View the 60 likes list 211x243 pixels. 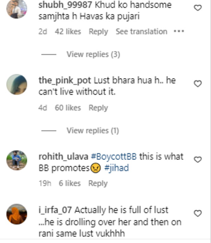[x=68, y=108]
